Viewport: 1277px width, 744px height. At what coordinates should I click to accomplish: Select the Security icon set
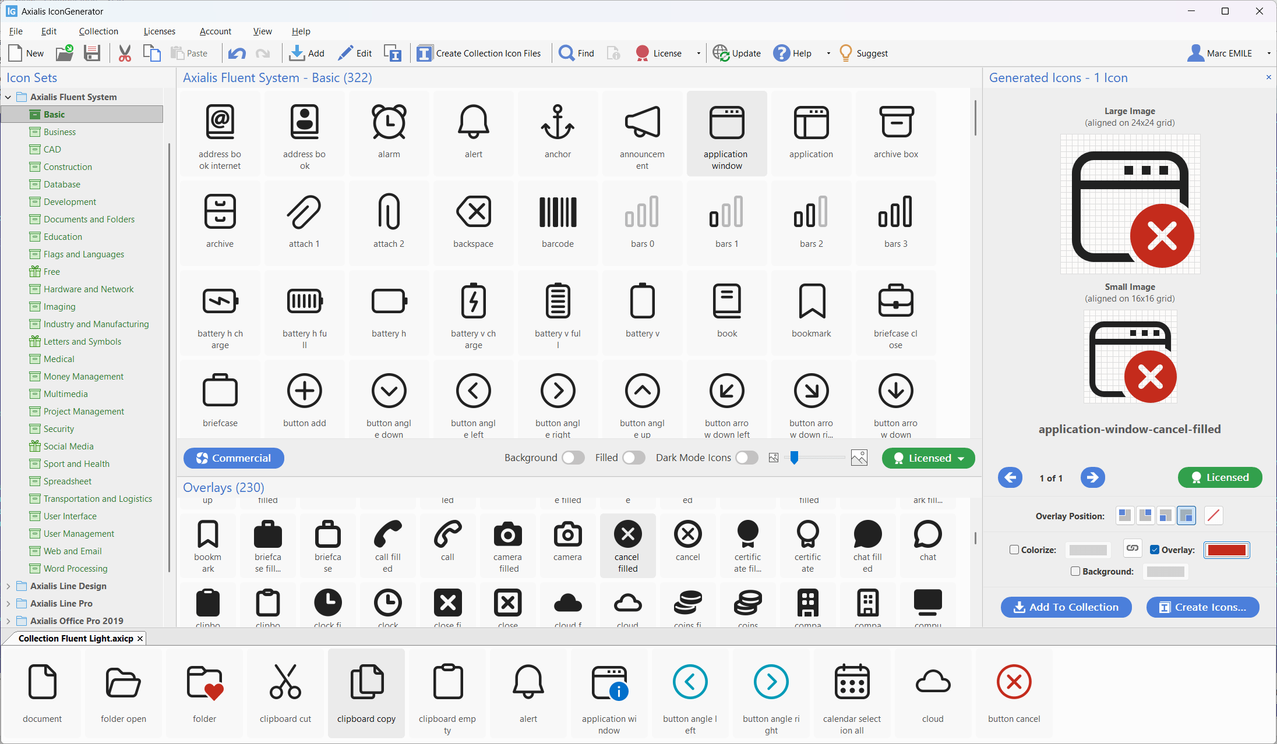click(x=59, y=429)
